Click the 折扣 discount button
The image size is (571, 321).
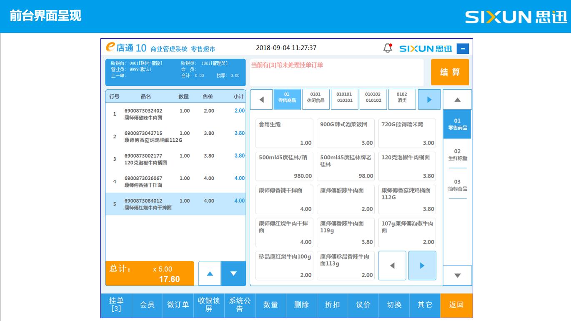(332, 305)
